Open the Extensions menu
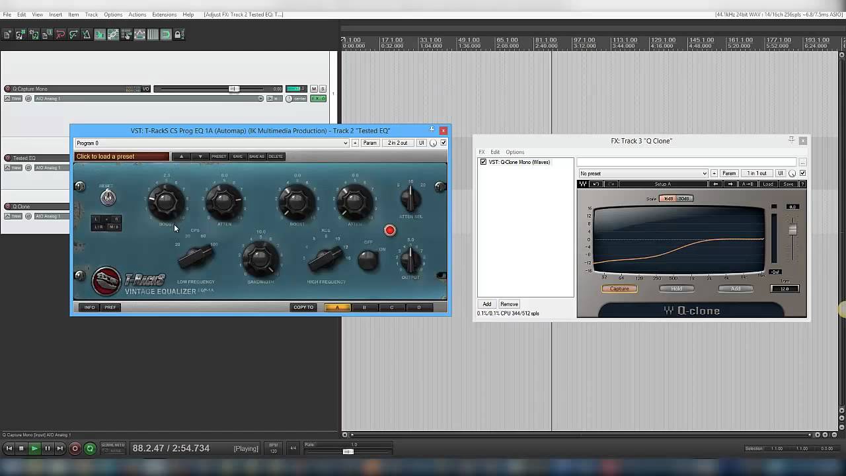This screenshot has width=846, height=476. pos(164,15)
